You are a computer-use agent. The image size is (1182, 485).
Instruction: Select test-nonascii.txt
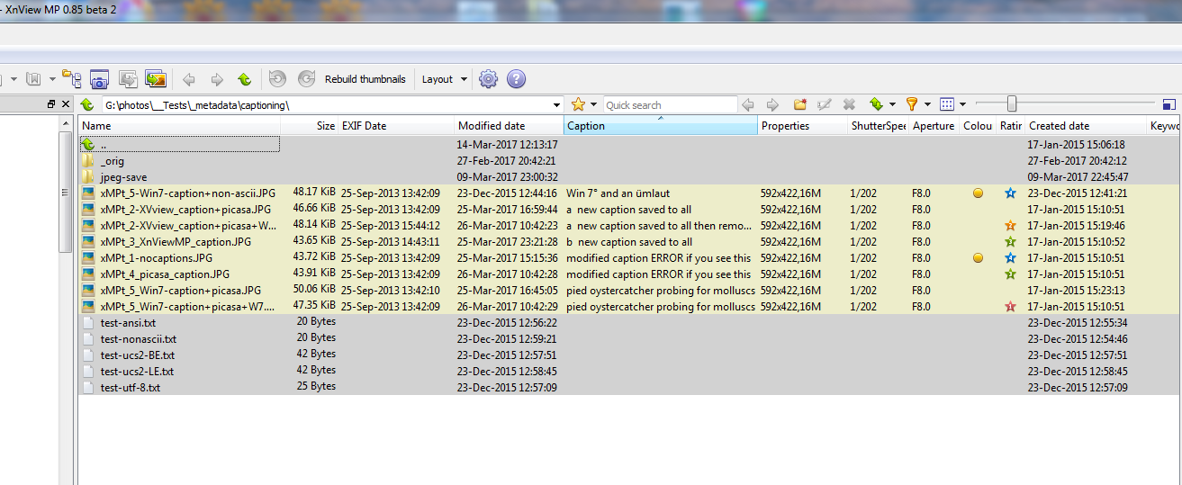click(x=138, y=339)
